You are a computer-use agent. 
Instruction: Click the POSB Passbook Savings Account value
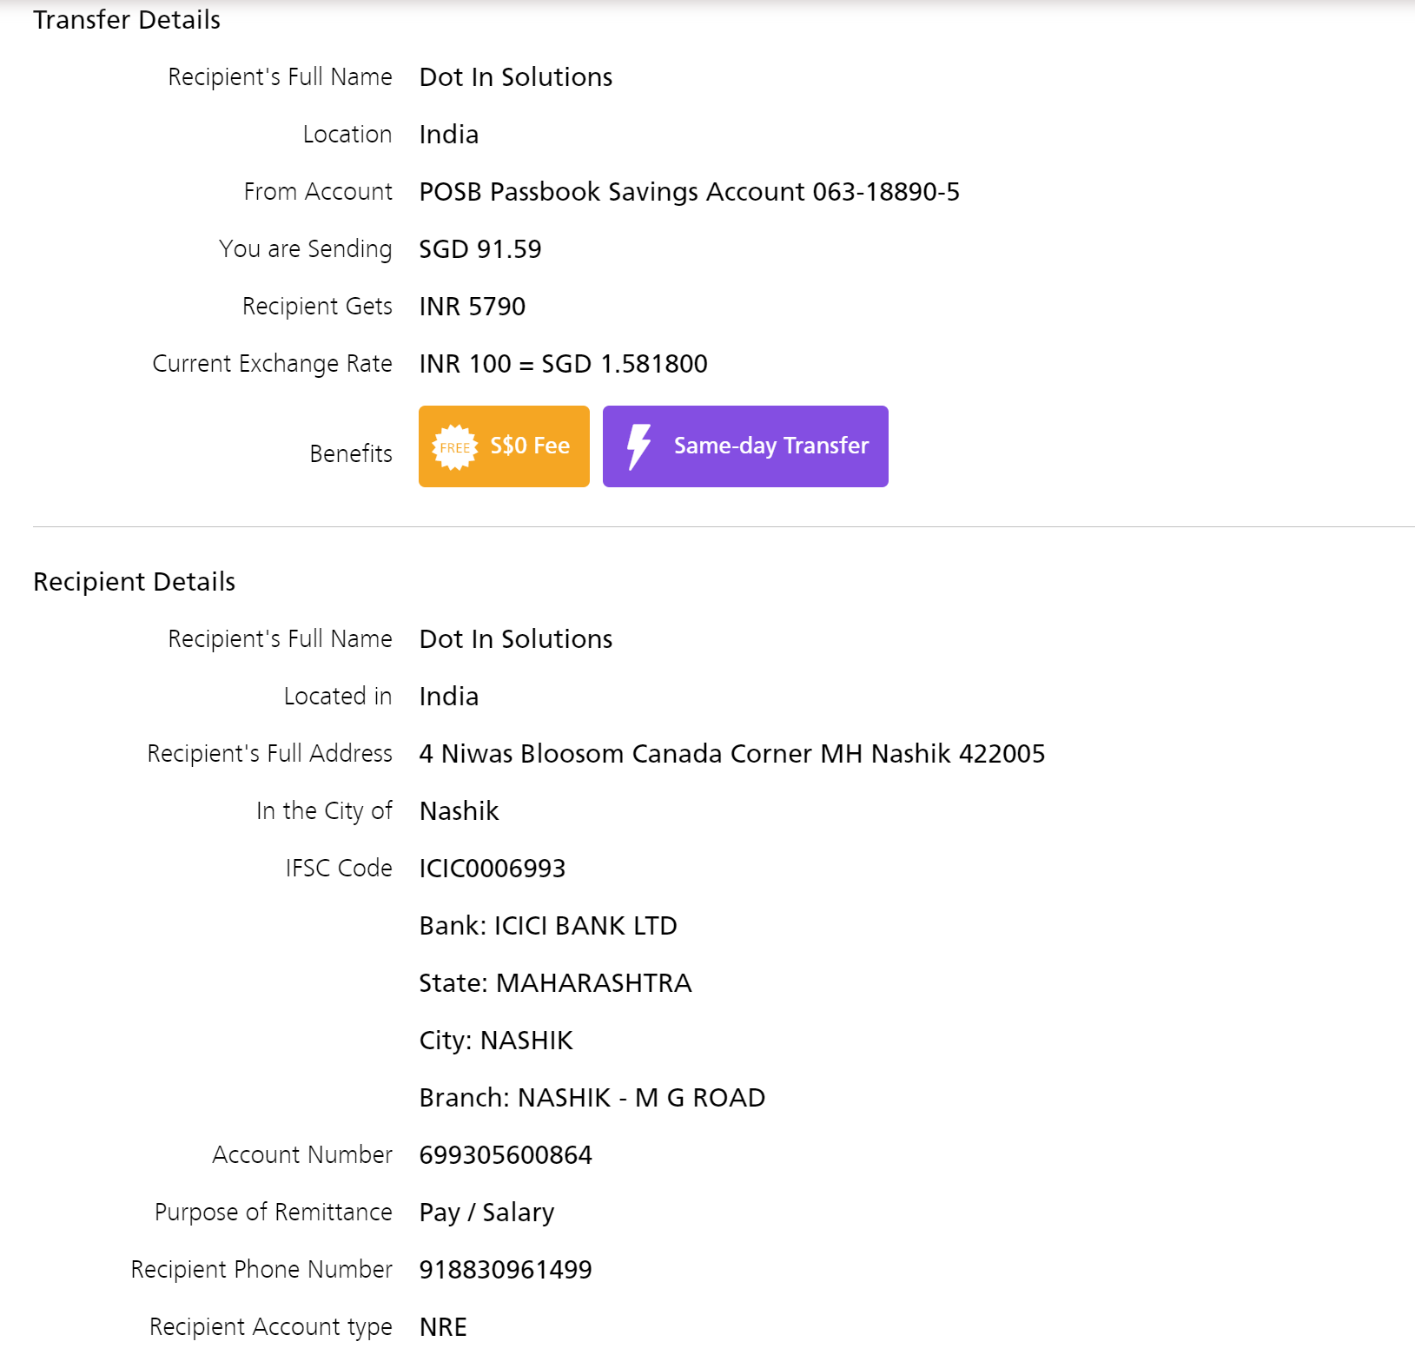(x=689, y=191)
